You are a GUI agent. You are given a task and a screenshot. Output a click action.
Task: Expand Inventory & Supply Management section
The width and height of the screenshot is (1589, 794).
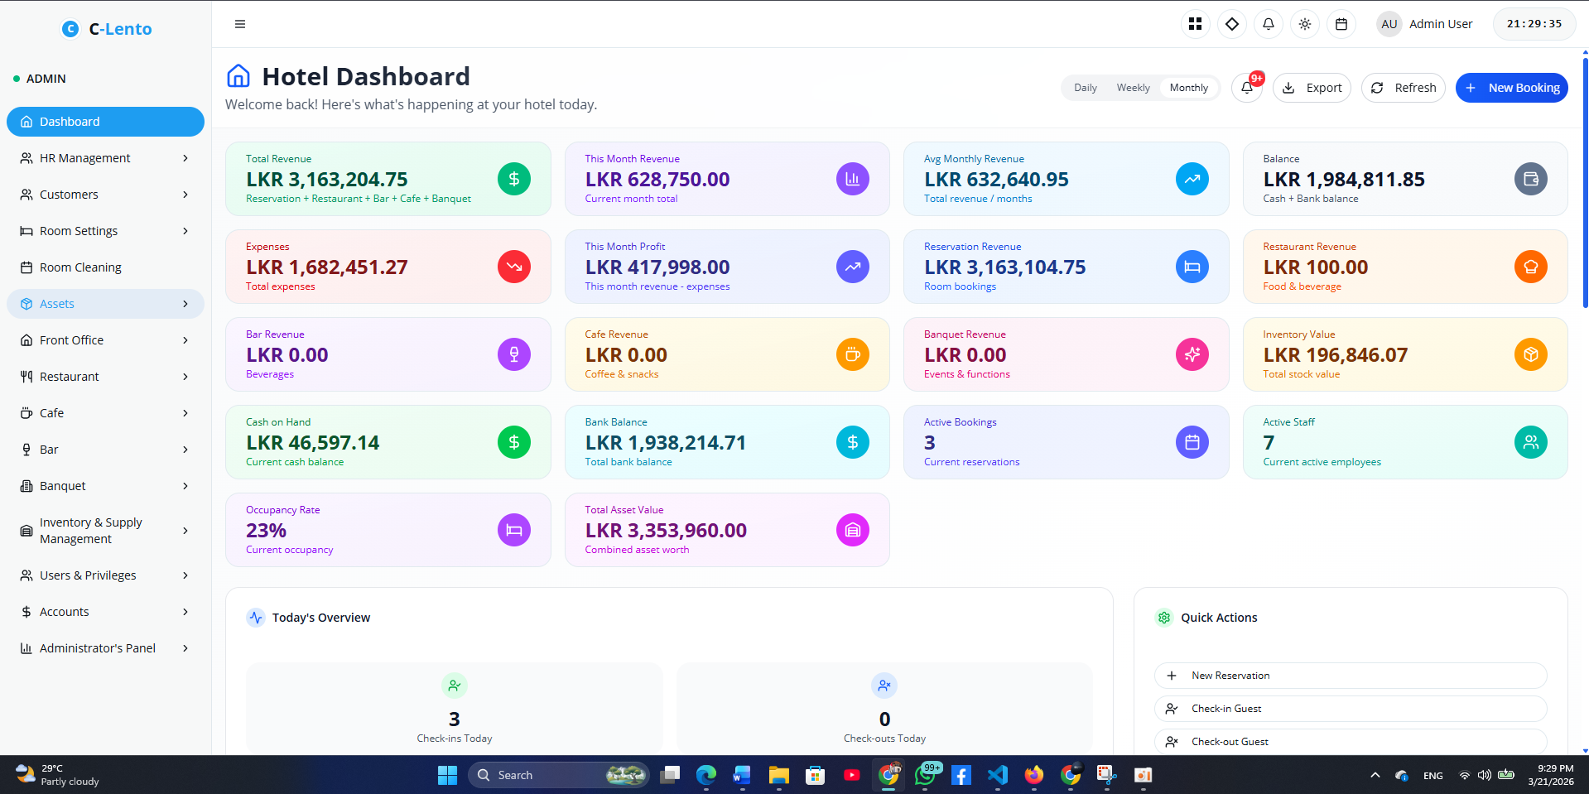point(105,530)
